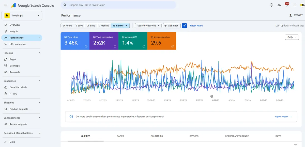Viewport: 305px width, 147px height.
Task: Switch to the SEARCH APPEARANCE tab
Action: pos(237,136)
